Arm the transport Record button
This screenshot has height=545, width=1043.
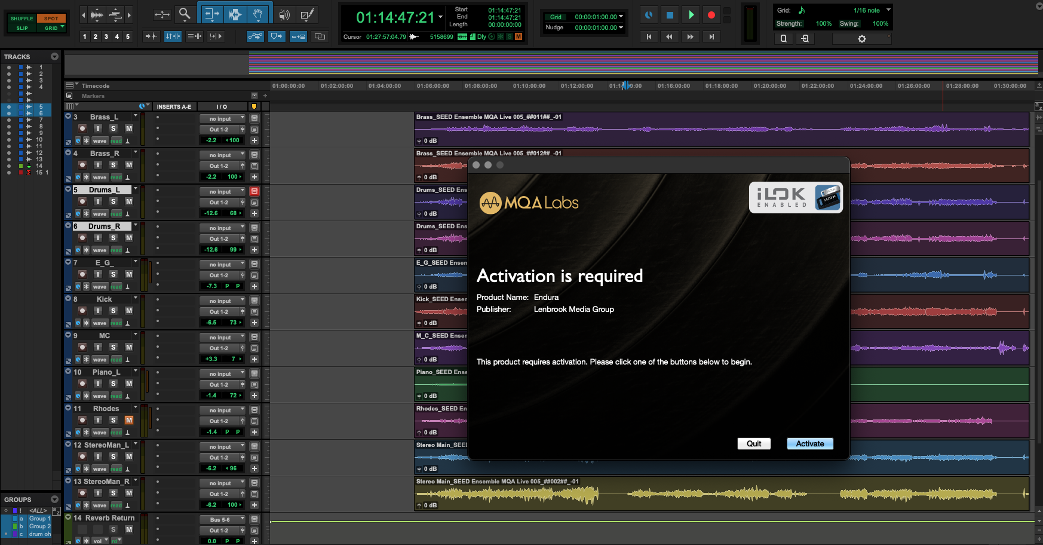711,15
